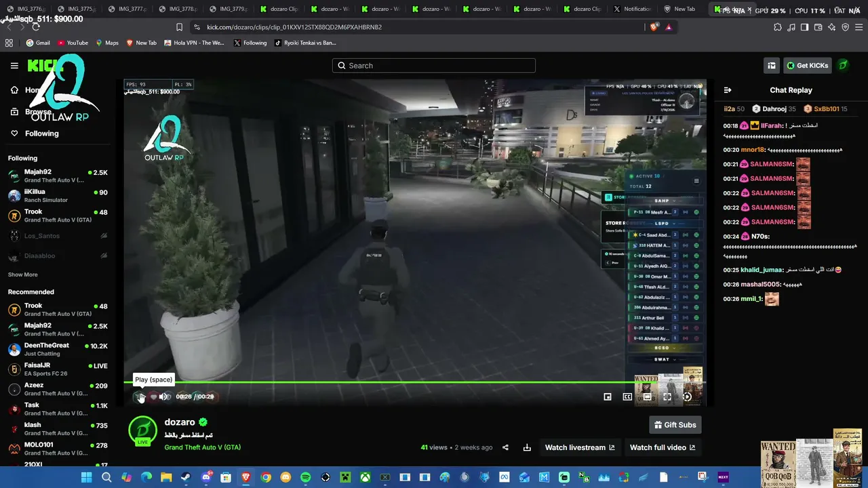Open Majah92 channel in Following list
868x488 pixels.
click(58, 176)
